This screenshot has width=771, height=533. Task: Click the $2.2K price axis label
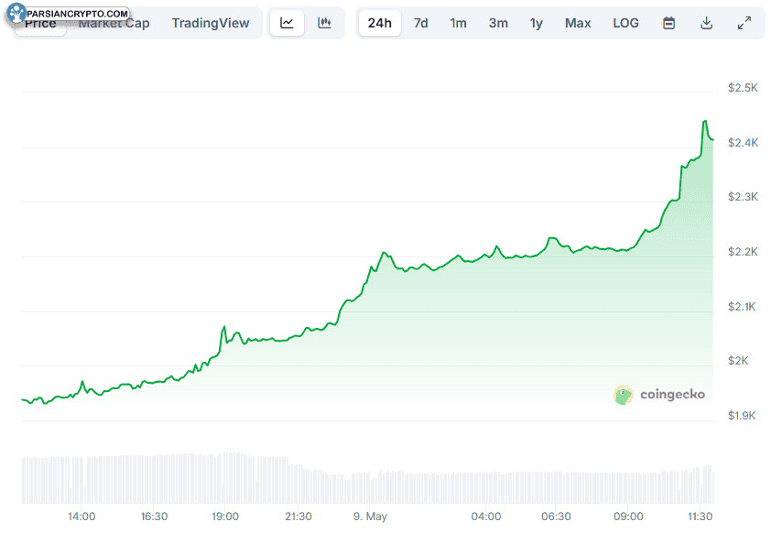(743, 252)
